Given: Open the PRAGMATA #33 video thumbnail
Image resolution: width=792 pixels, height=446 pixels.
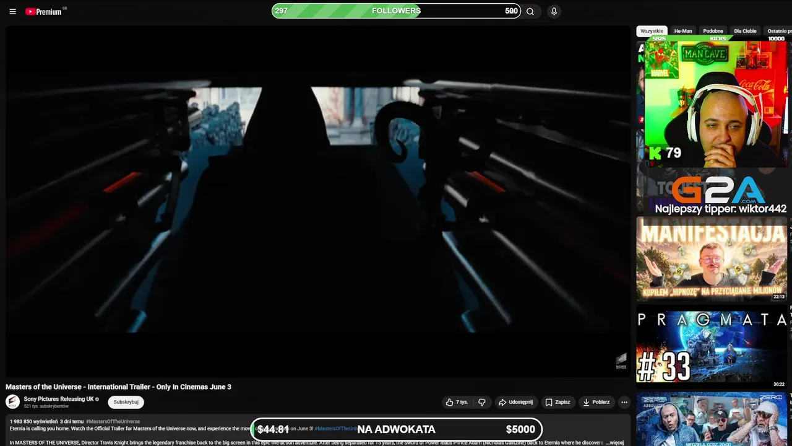Looking at the screenshot, I should point(712,346).
